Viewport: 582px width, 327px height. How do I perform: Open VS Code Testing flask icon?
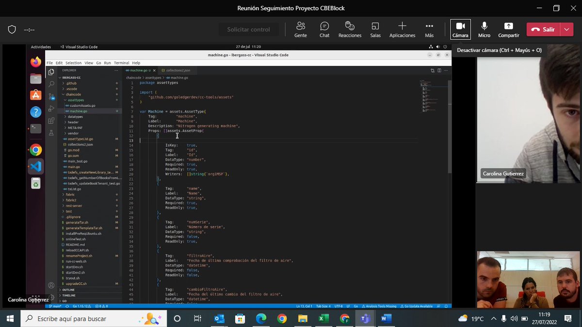51,132
